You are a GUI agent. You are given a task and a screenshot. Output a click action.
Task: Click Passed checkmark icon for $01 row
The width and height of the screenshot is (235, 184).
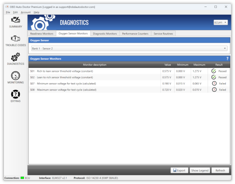pyautogui.click(x=214, y=71)
